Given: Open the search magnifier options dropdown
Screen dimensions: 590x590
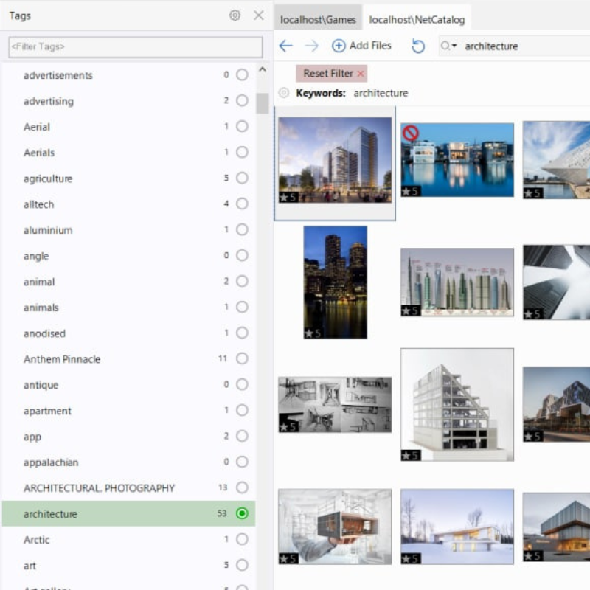Looking at the screenshot, I should pyautogui.click(x=449, y=46).
